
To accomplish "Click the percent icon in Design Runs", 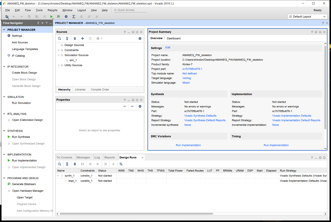I will pos(121,164).
